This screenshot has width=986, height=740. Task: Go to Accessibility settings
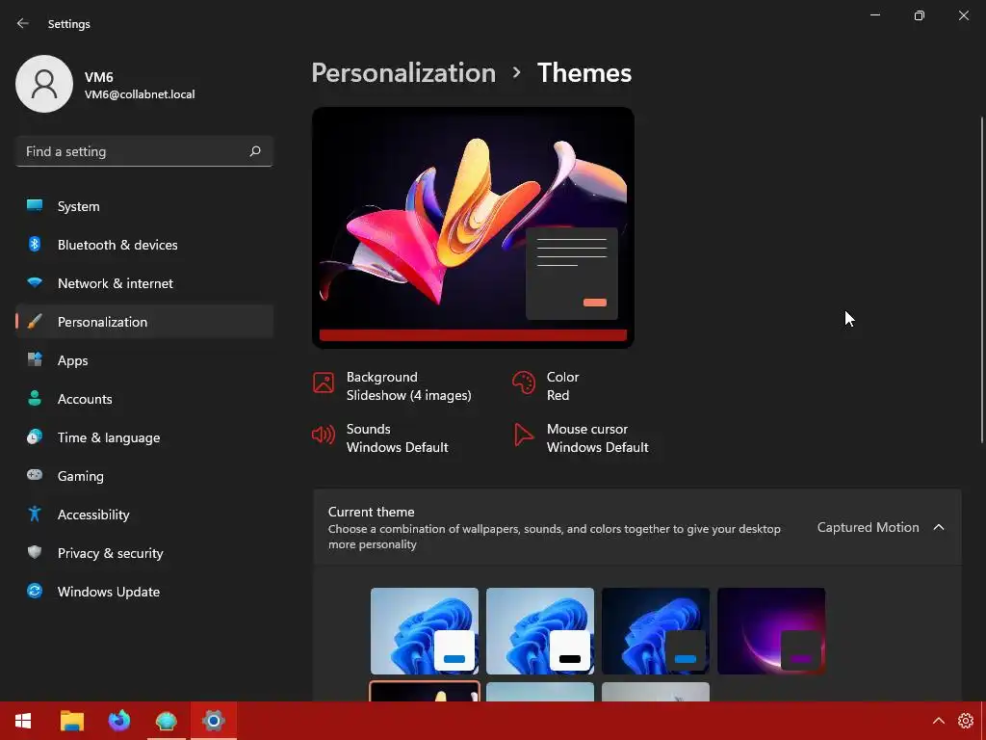click(x=144, y=515)
